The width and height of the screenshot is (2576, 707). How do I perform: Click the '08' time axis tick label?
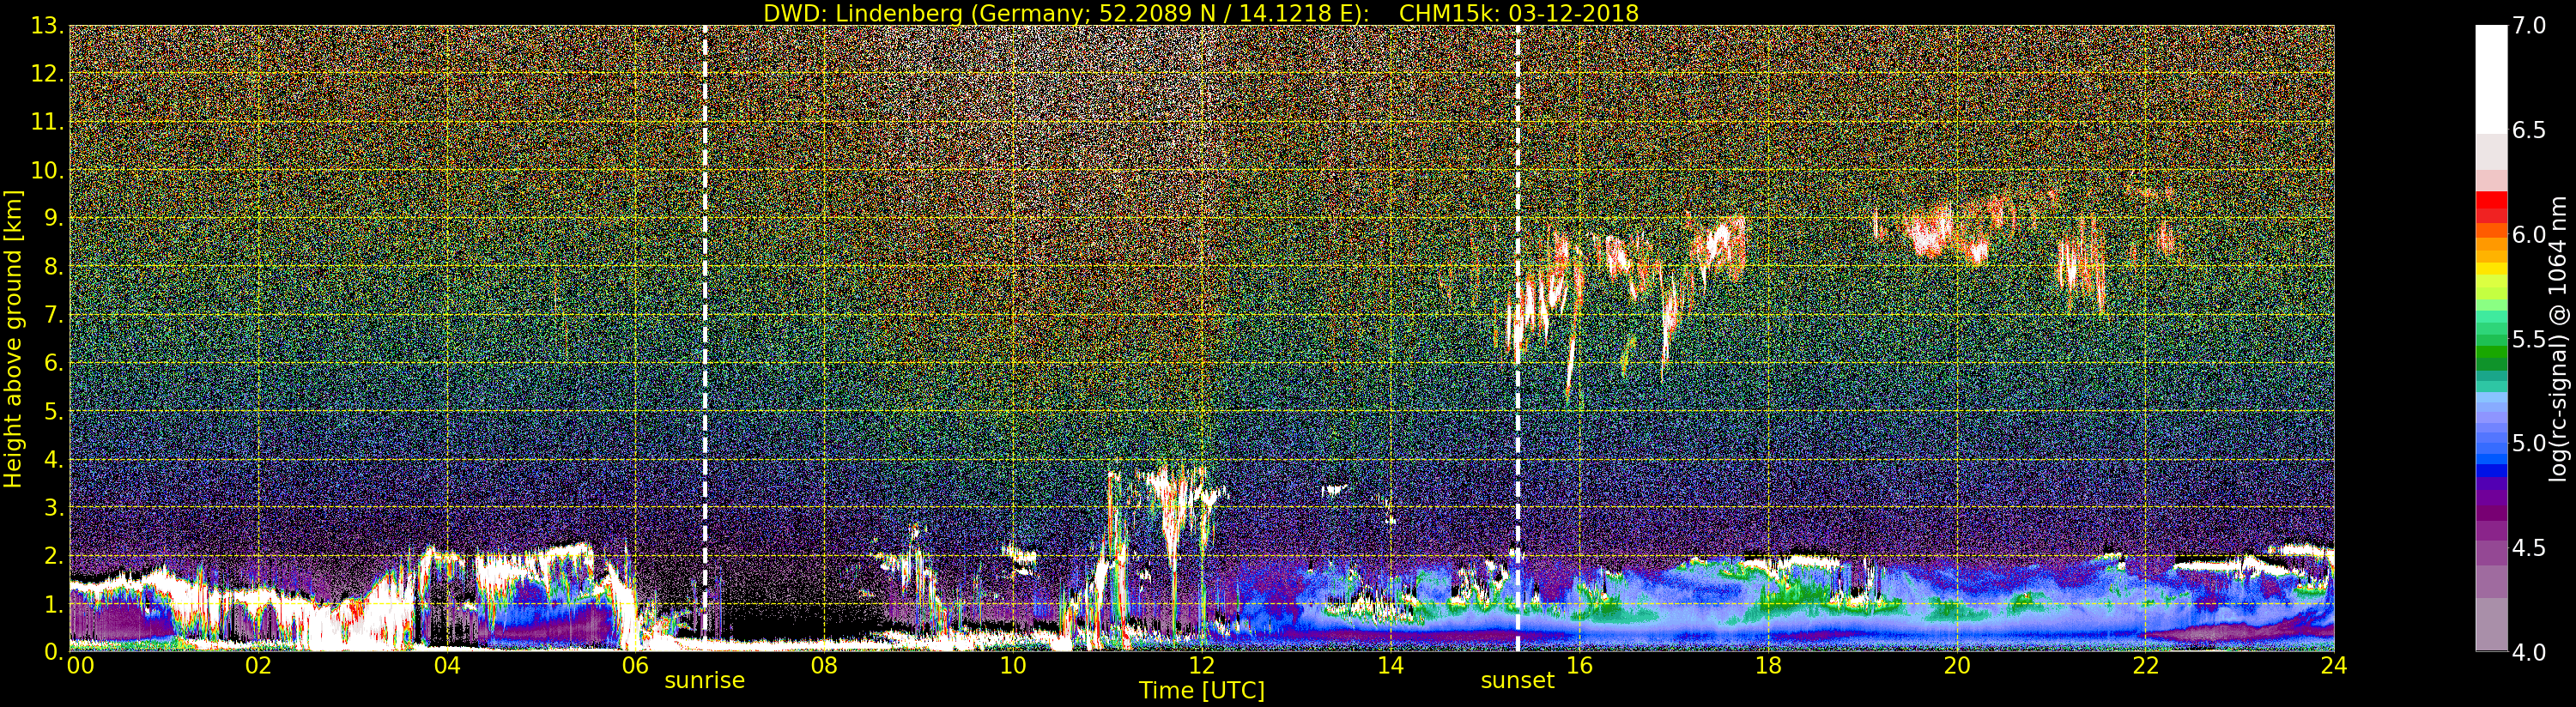(x=824, y=666)
